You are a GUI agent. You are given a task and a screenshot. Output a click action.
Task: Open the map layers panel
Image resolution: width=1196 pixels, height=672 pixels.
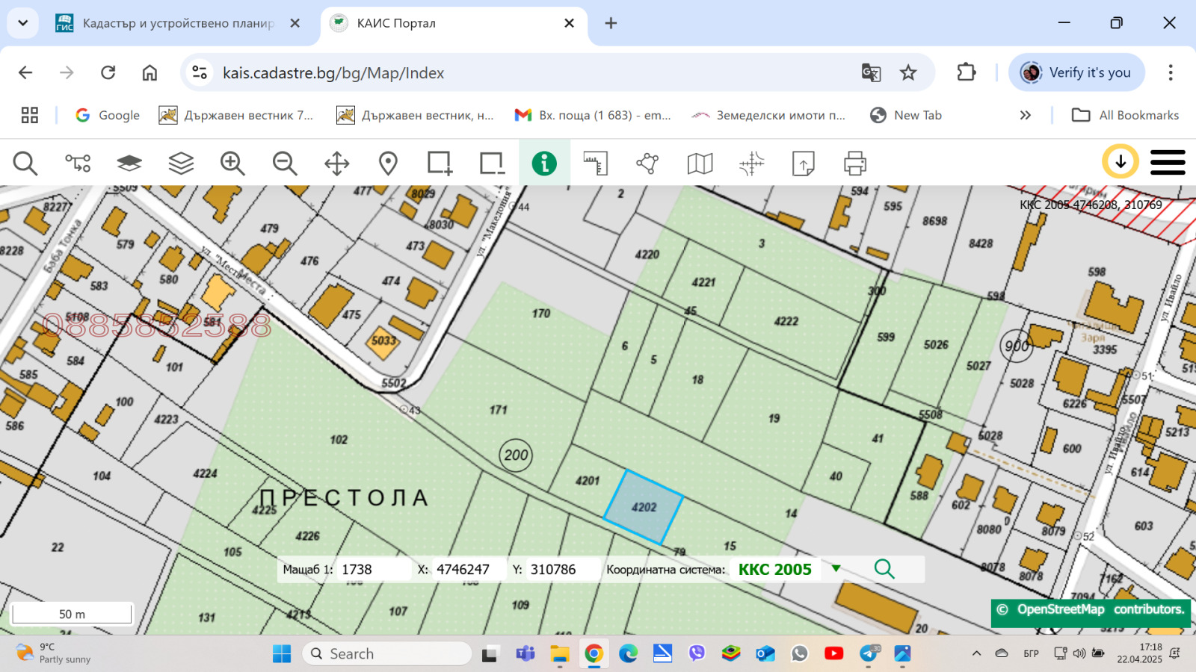(x=181, y=163)
